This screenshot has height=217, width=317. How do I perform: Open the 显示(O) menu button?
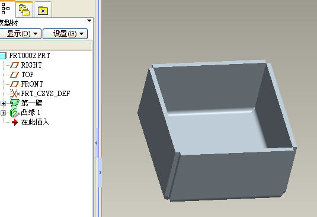(x=20, y=34)
